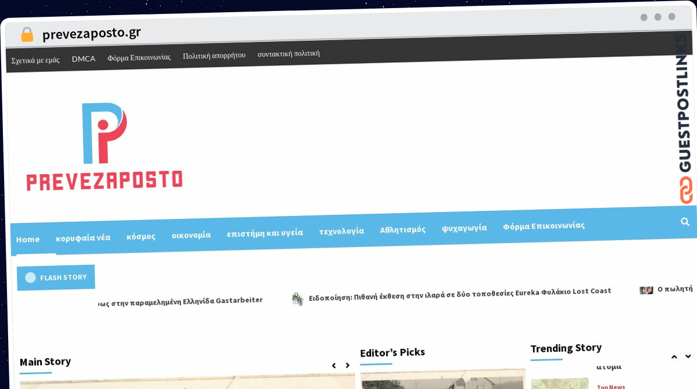Move the Trending Story list up

[x=674, y=357]
